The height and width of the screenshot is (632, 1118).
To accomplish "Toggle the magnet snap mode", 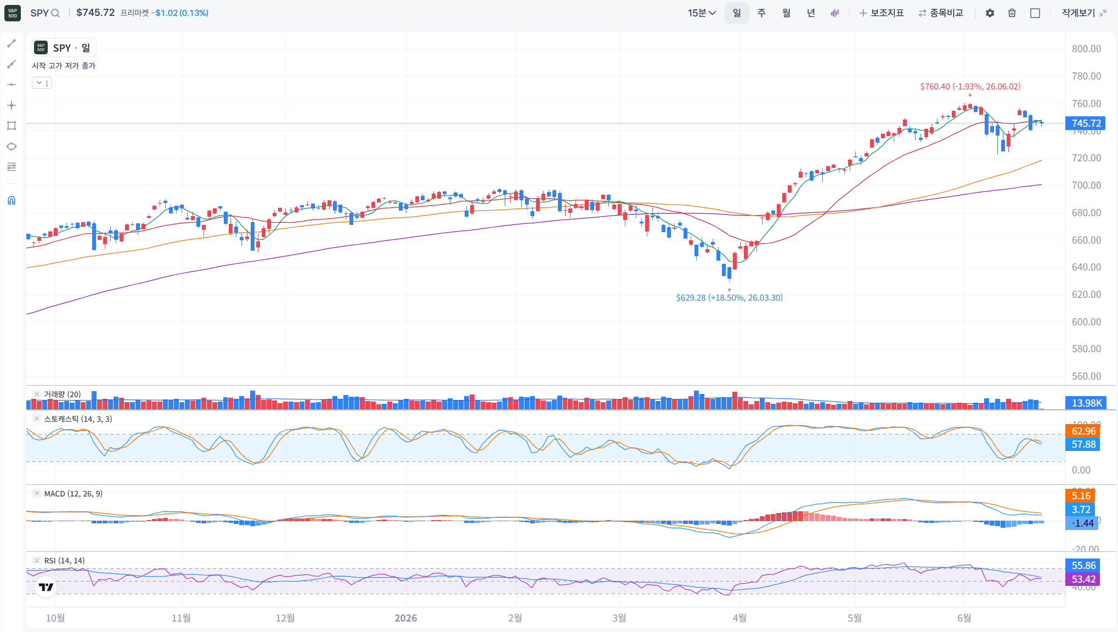I will (12, 200).
